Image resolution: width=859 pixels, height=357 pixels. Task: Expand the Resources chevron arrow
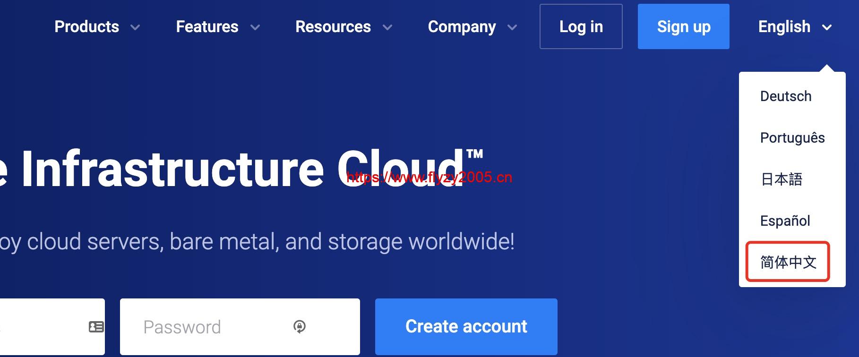[387, 28]
